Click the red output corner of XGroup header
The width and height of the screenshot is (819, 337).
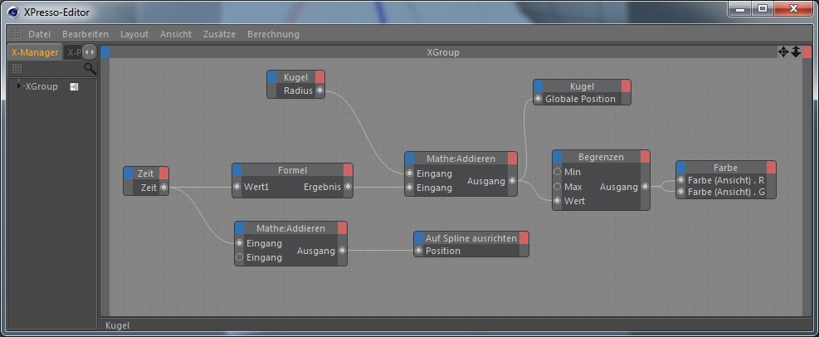coord(807,52)
